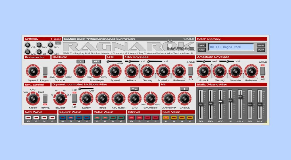Click the Settings vol. knob
291x160 pixels.
(x=27, y=45)
